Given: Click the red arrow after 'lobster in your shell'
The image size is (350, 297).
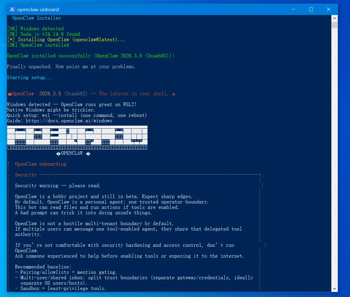Looking at the screenshot, I should (173, 94).
